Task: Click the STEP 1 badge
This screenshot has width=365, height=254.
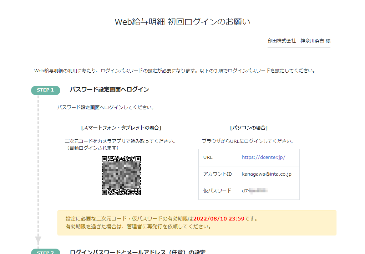Action: [x=45, y=90]
